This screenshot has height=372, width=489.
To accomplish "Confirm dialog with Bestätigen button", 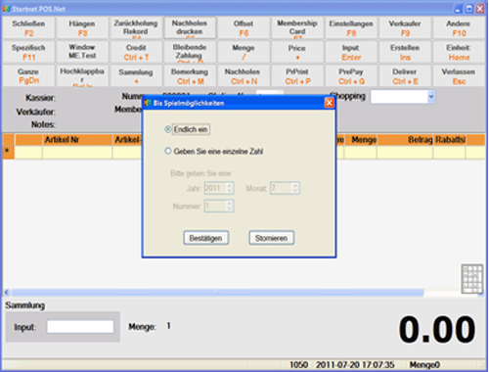I will 205,238.
